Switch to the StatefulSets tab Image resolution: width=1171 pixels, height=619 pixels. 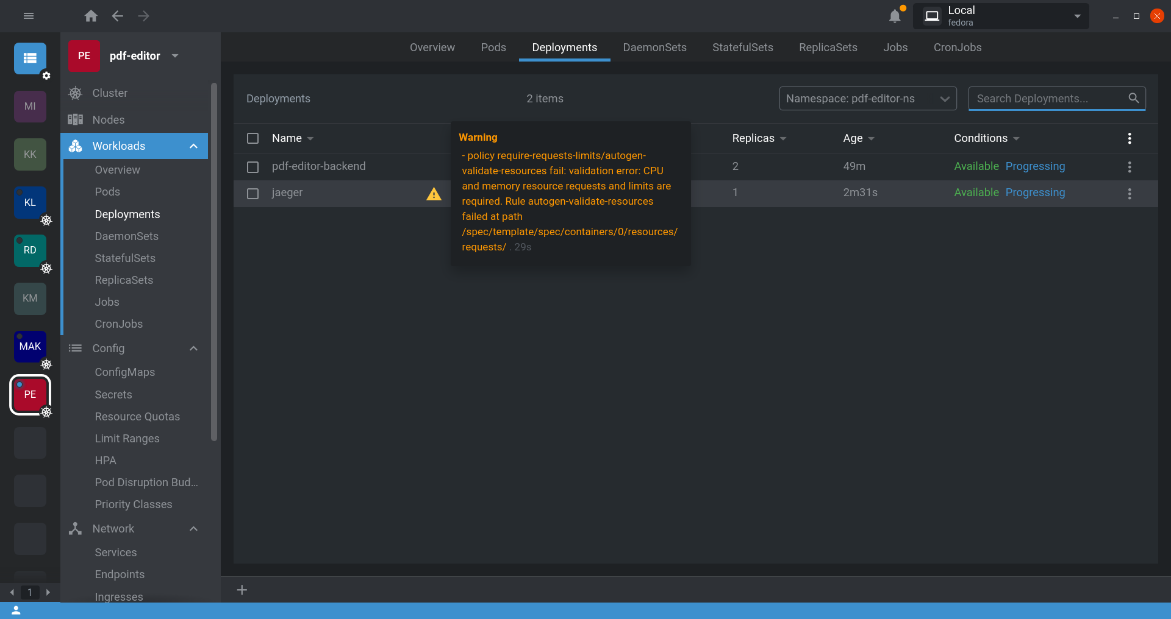[743, 48]
